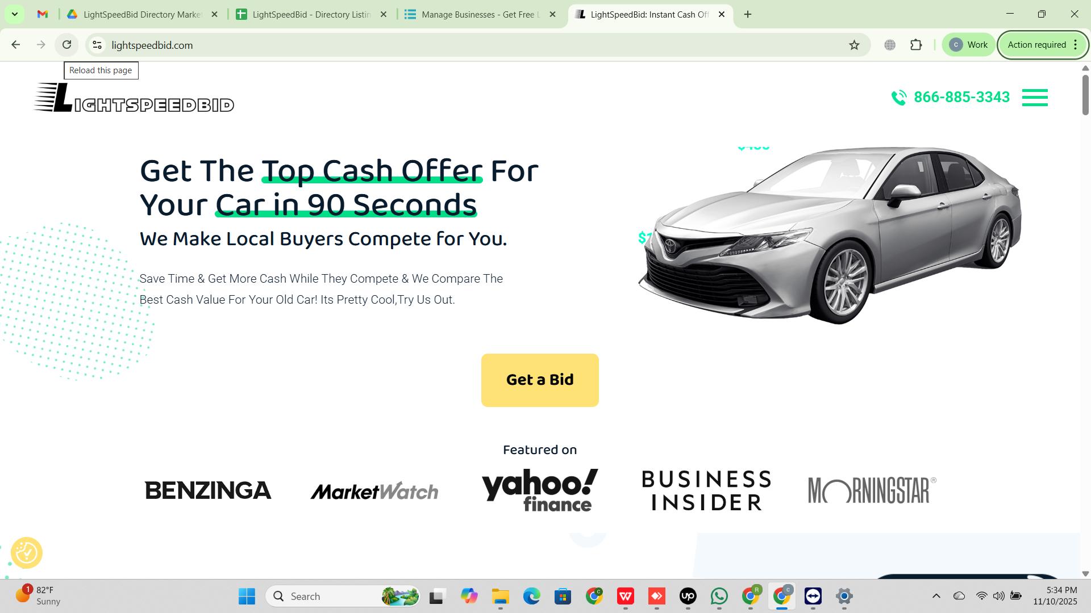Screen dimensions: 1091x613
Task: Open a new browser tab
Action: (748, 14)
